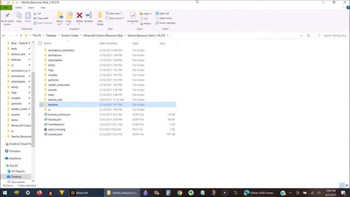Open the View ribbon tab
This screenshot has height=197, width=350.
point(43,8)
